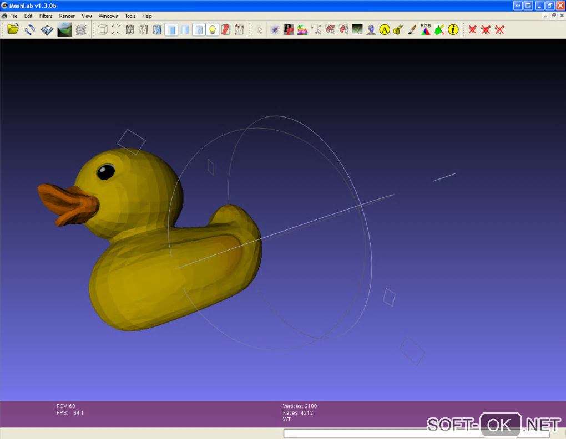
Task: Click the point picking starburst icon
Action: click(275, 29)
